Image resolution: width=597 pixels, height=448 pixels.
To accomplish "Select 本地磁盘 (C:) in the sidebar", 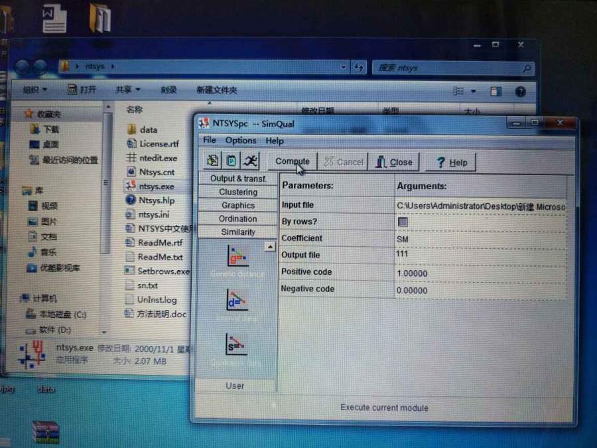I will click(56, 315).
